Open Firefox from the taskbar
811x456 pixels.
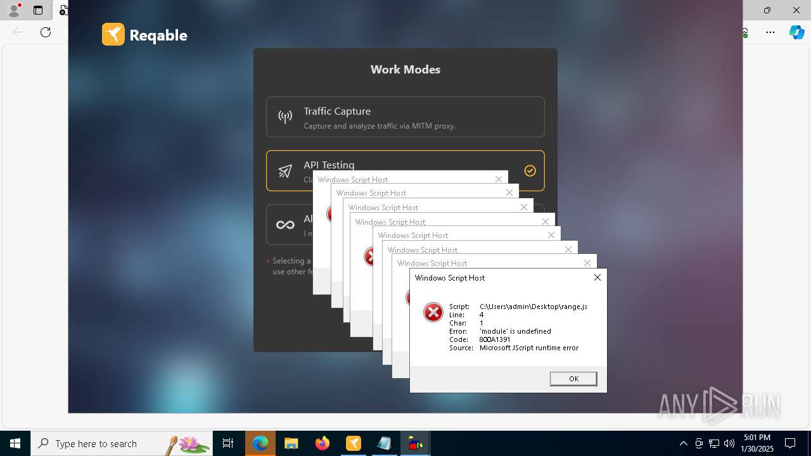click(x=322, y=443)
